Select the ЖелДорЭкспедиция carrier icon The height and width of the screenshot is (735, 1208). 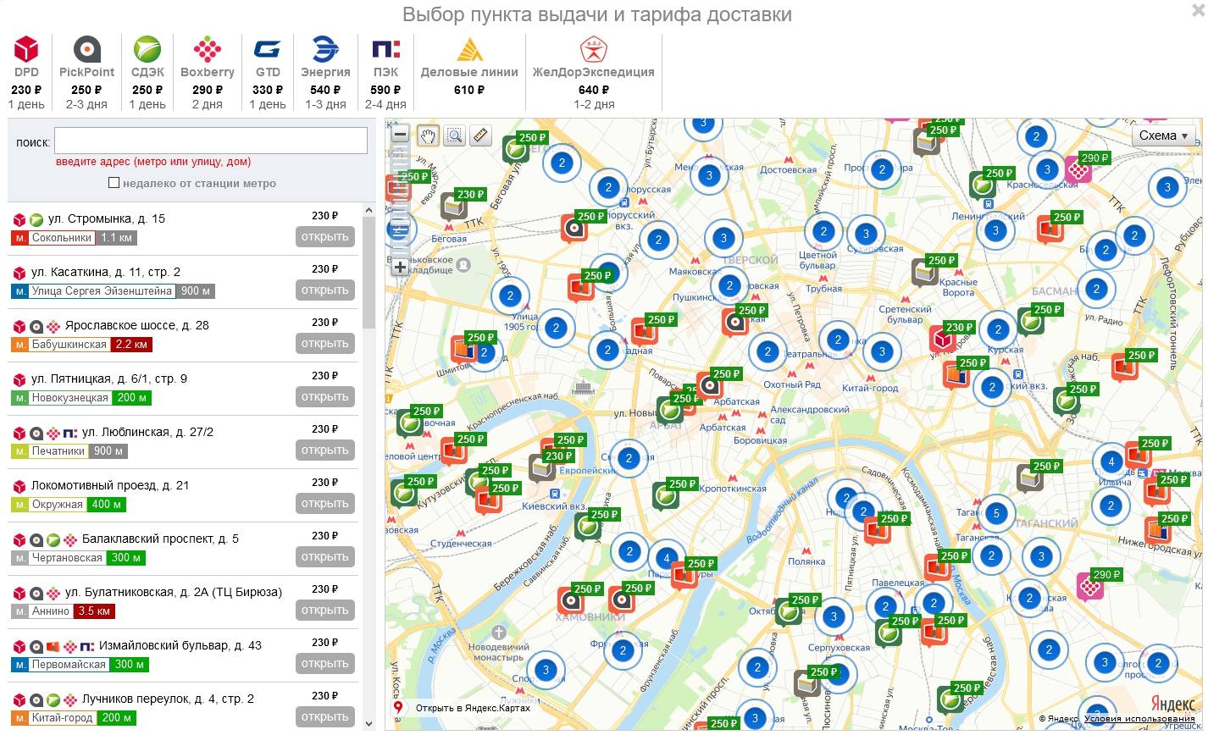593,48
